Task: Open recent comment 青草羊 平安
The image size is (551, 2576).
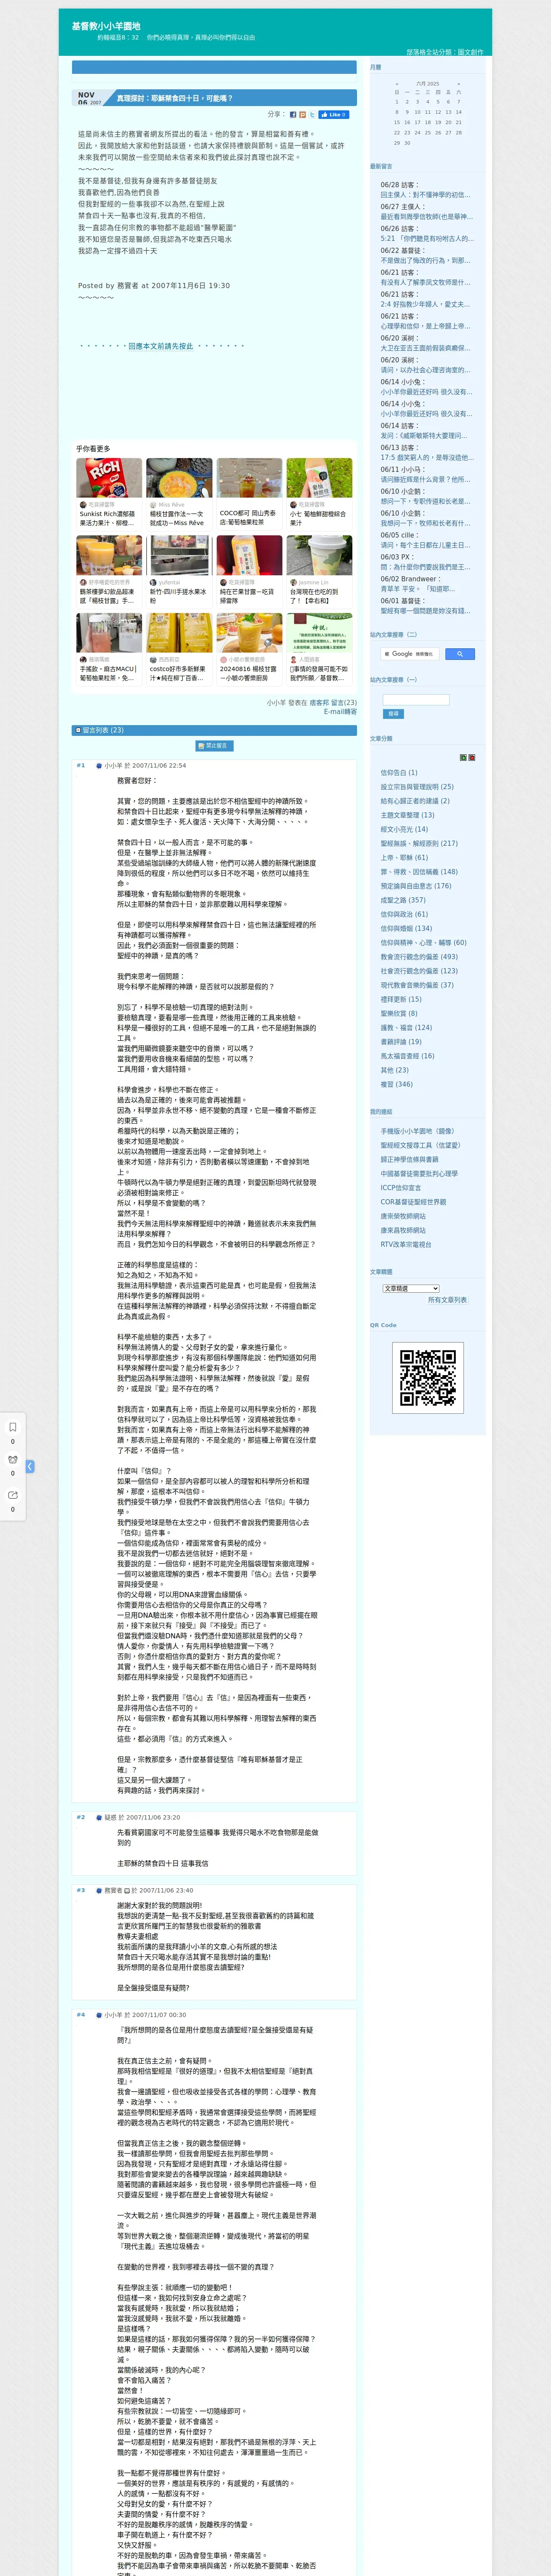Action: [417, 589]
